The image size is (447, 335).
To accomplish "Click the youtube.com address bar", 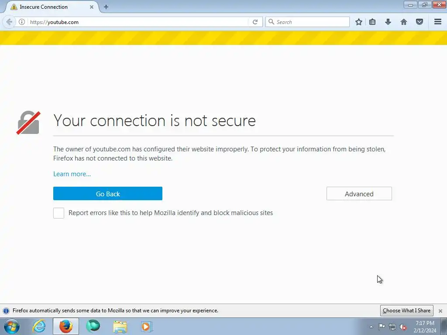I will 138,22.
